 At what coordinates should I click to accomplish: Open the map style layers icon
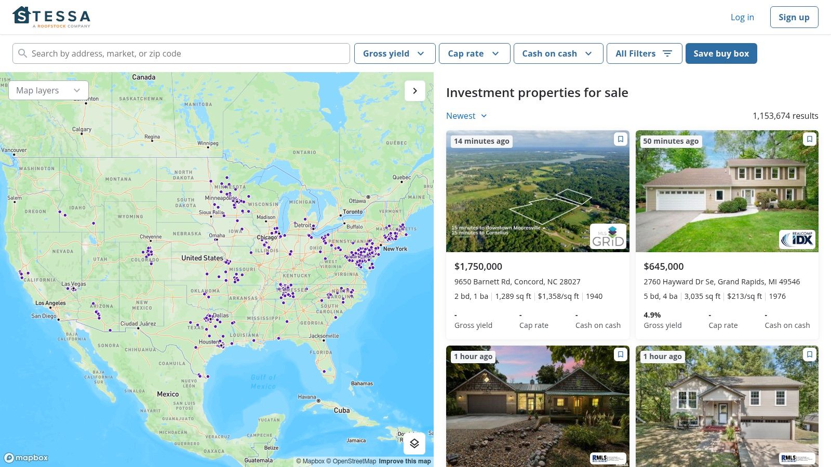click(x=414, y=443)
